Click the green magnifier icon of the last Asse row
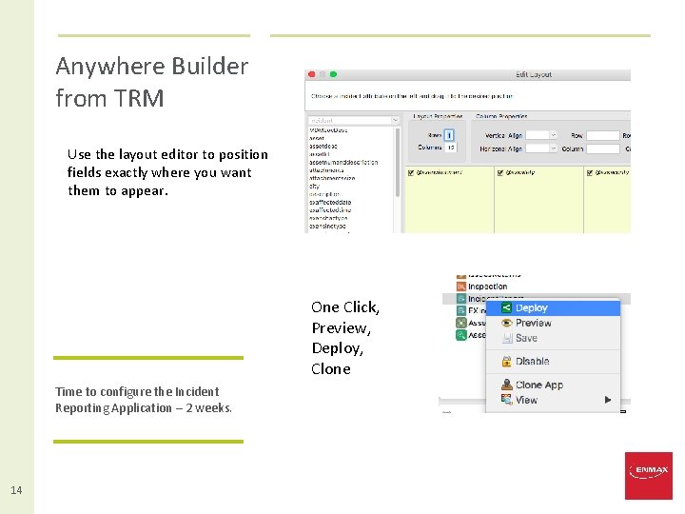The width and height of the screenshot is (685, 514). click(x=460, y=335)
